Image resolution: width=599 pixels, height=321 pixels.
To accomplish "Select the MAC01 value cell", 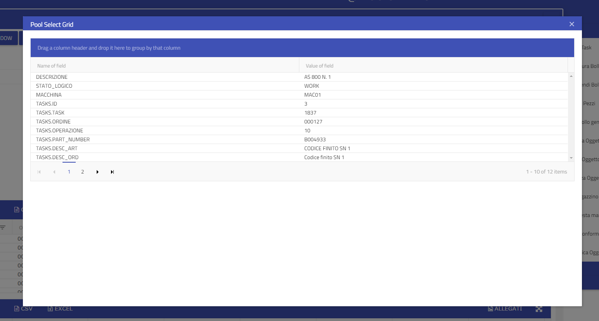I will [433, 95].
